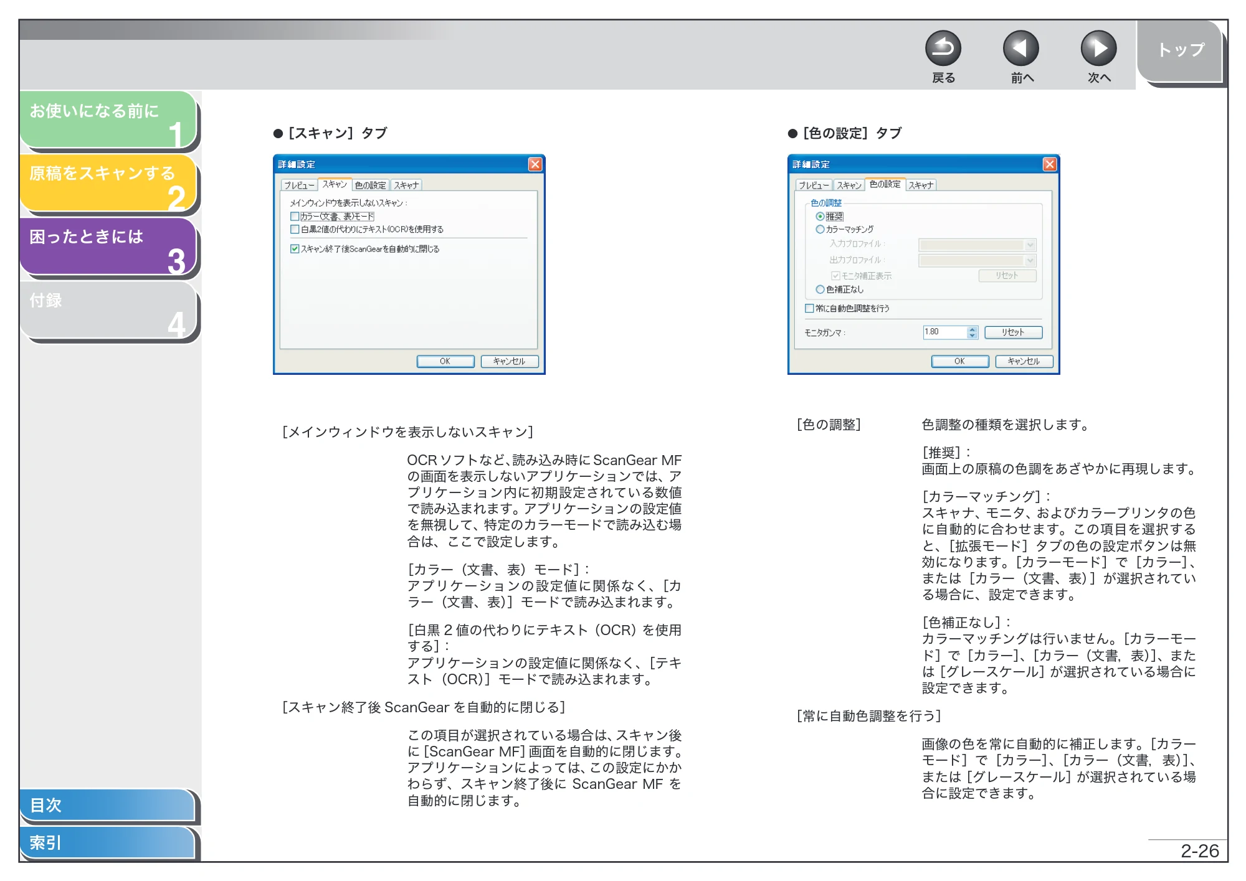Select プレビュー tab in left dialog

click(x=299, y=186)
